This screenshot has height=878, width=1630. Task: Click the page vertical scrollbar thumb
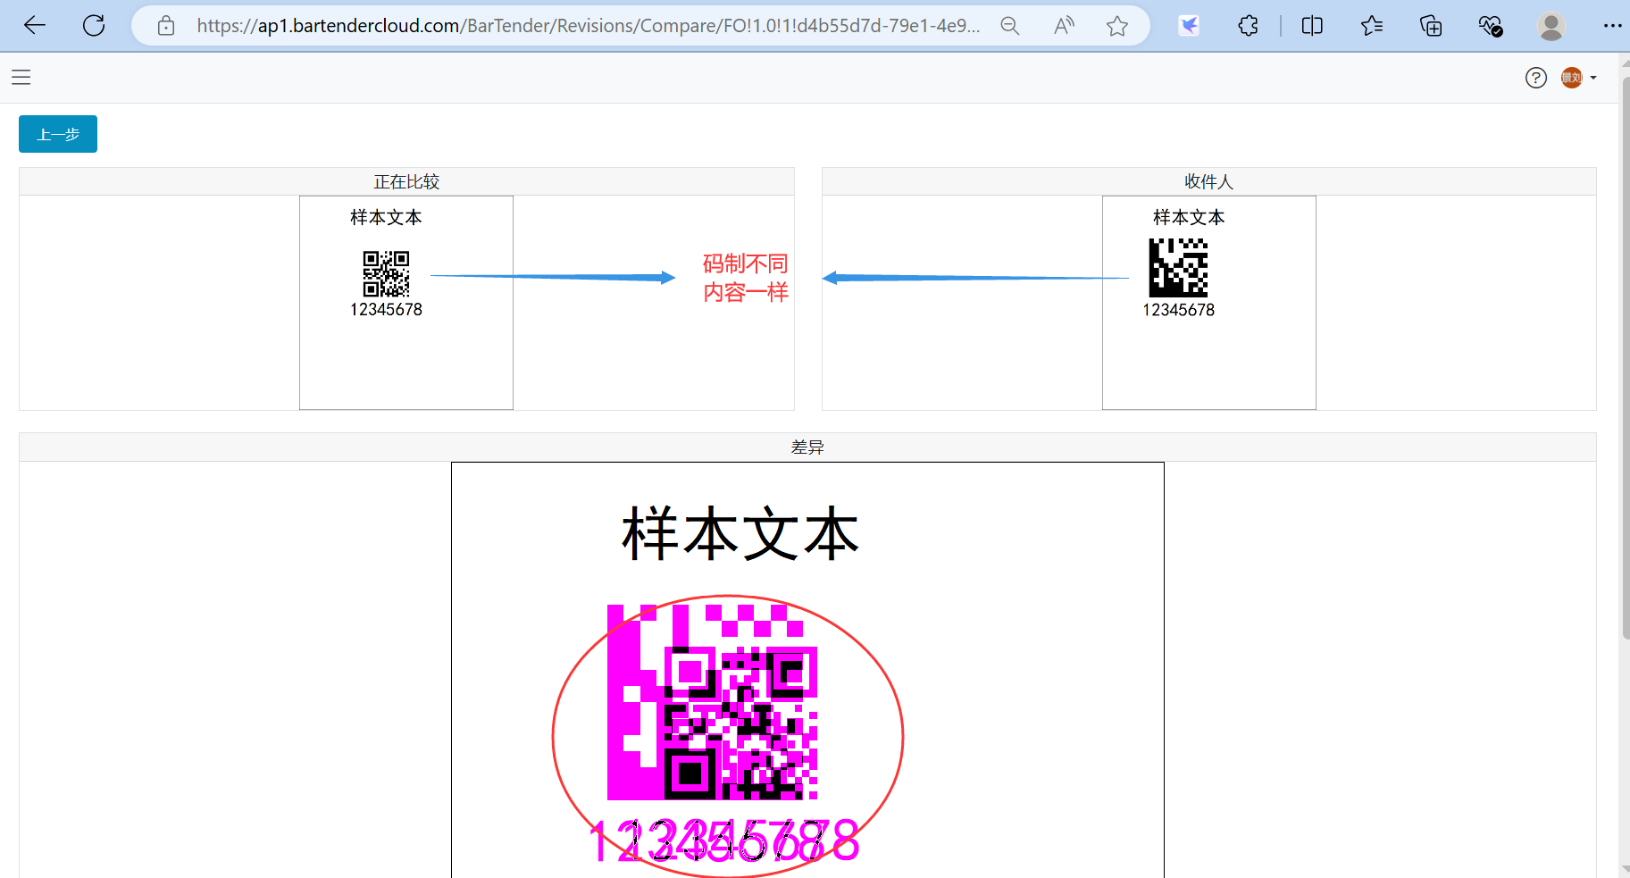pos(1625,357)
